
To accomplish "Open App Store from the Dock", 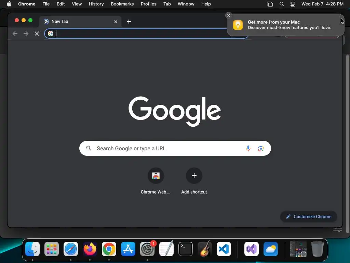I will [x=128, y=249].
